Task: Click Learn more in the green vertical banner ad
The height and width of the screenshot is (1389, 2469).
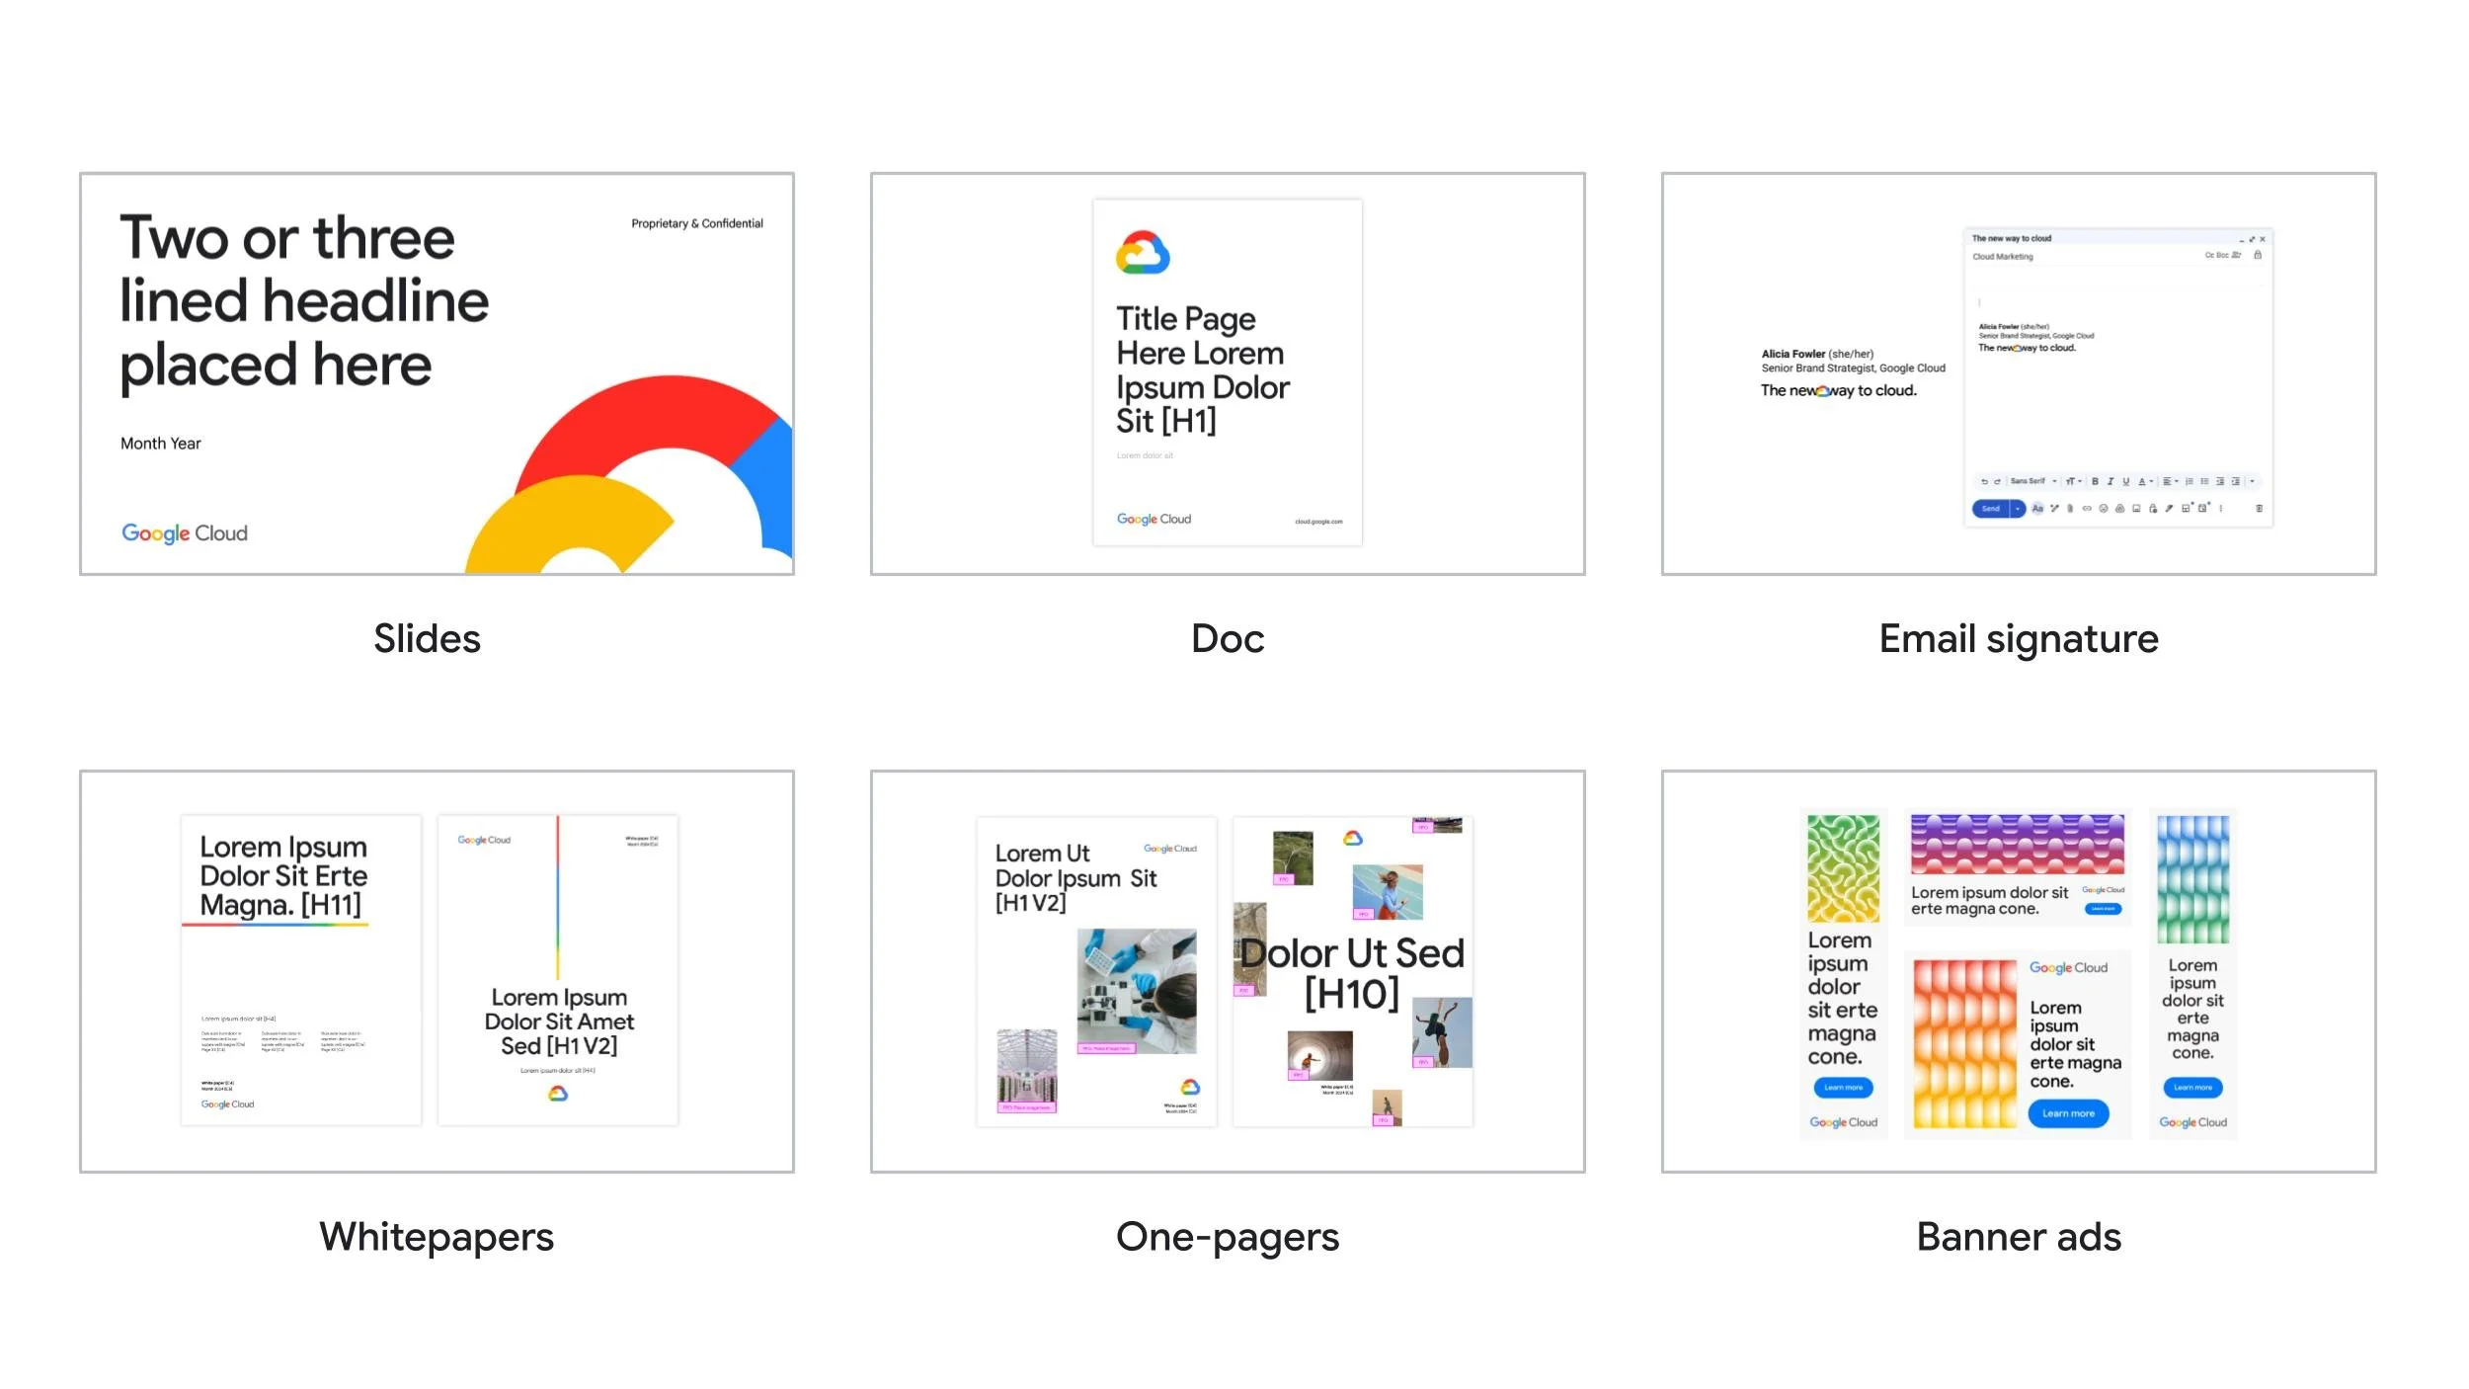Action: [x=1843, y=1088]
